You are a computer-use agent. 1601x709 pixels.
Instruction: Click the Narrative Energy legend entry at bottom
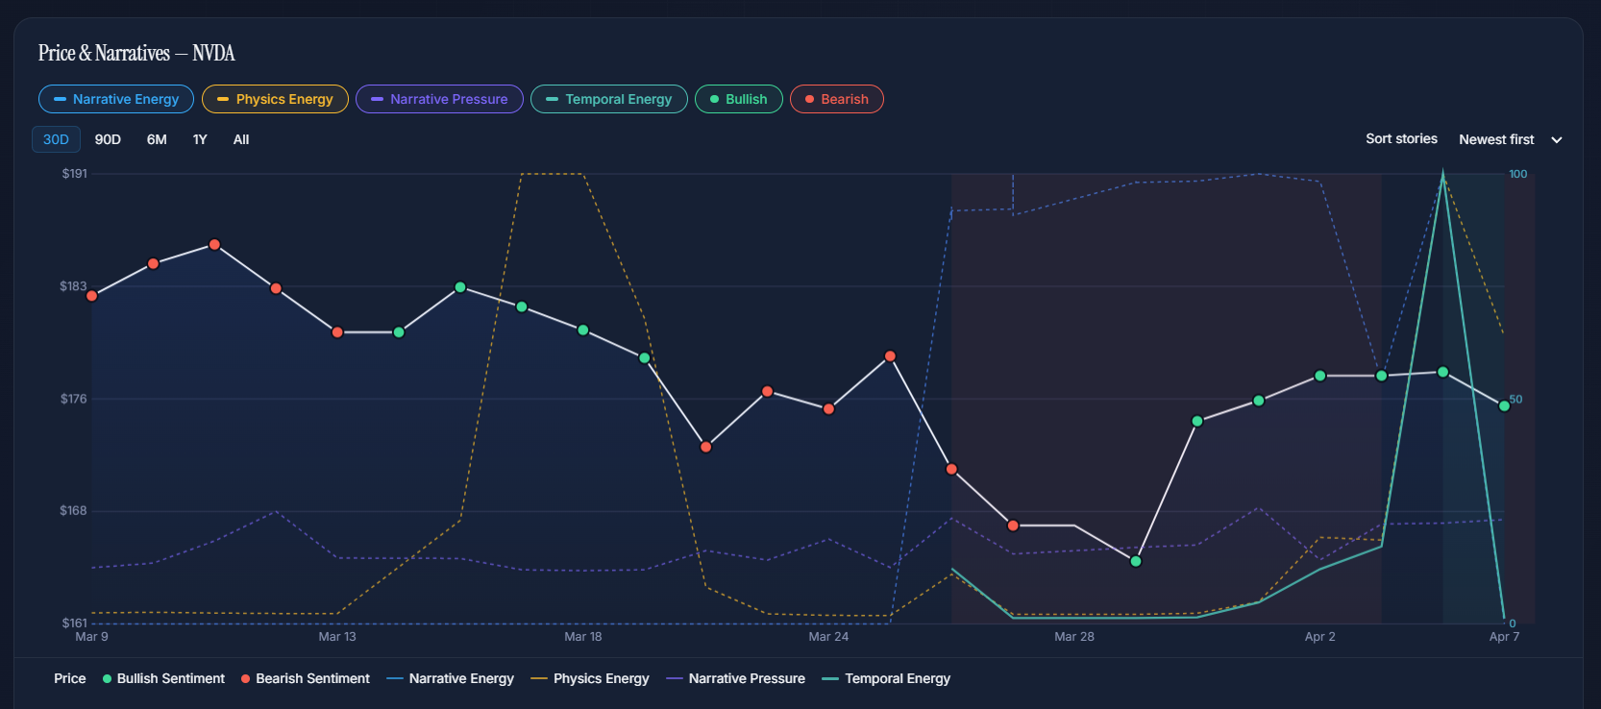tap(450, 678)
